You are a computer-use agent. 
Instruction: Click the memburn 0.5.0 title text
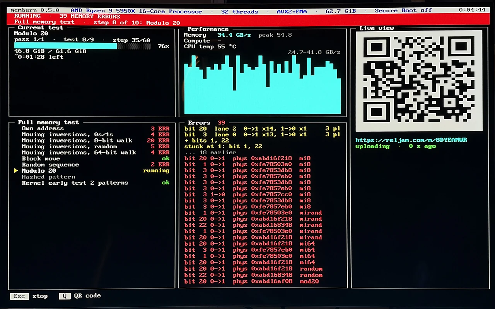coord(35,10)
